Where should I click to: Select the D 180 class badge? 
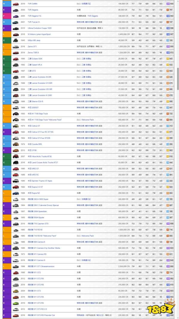[x=170, y=199]
